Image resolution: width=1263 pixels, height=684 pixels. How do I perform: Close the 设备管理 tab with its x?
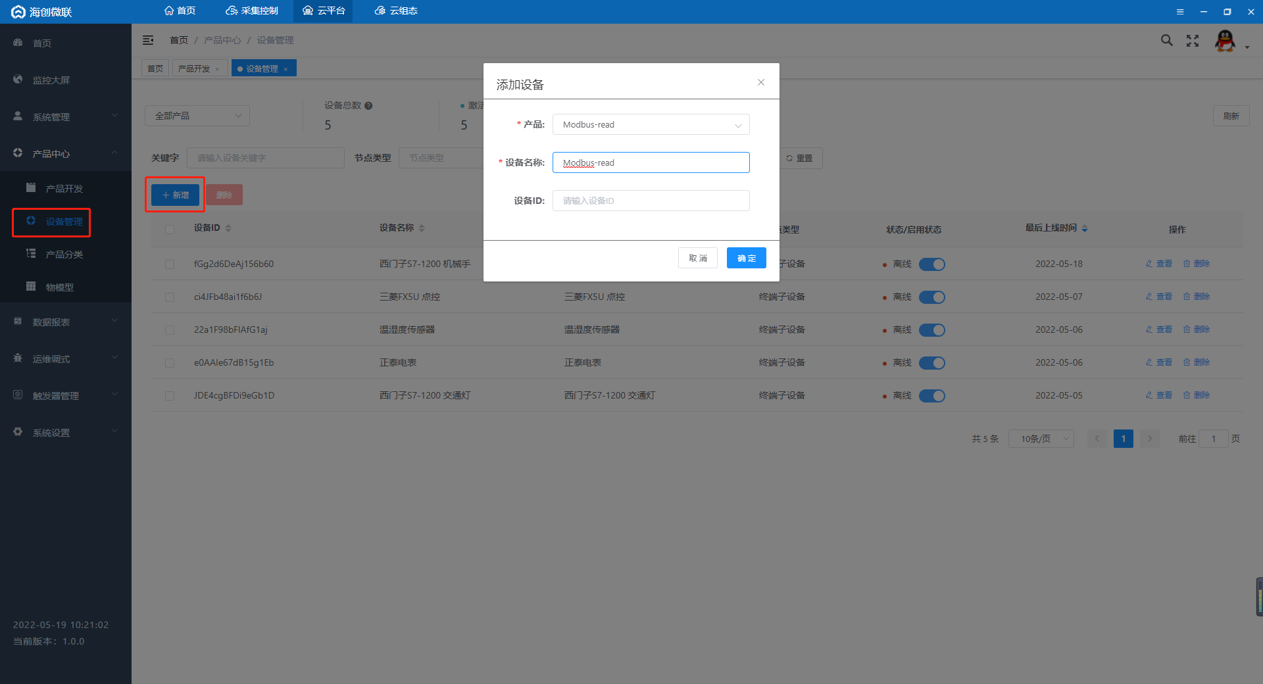click(285, 69)
